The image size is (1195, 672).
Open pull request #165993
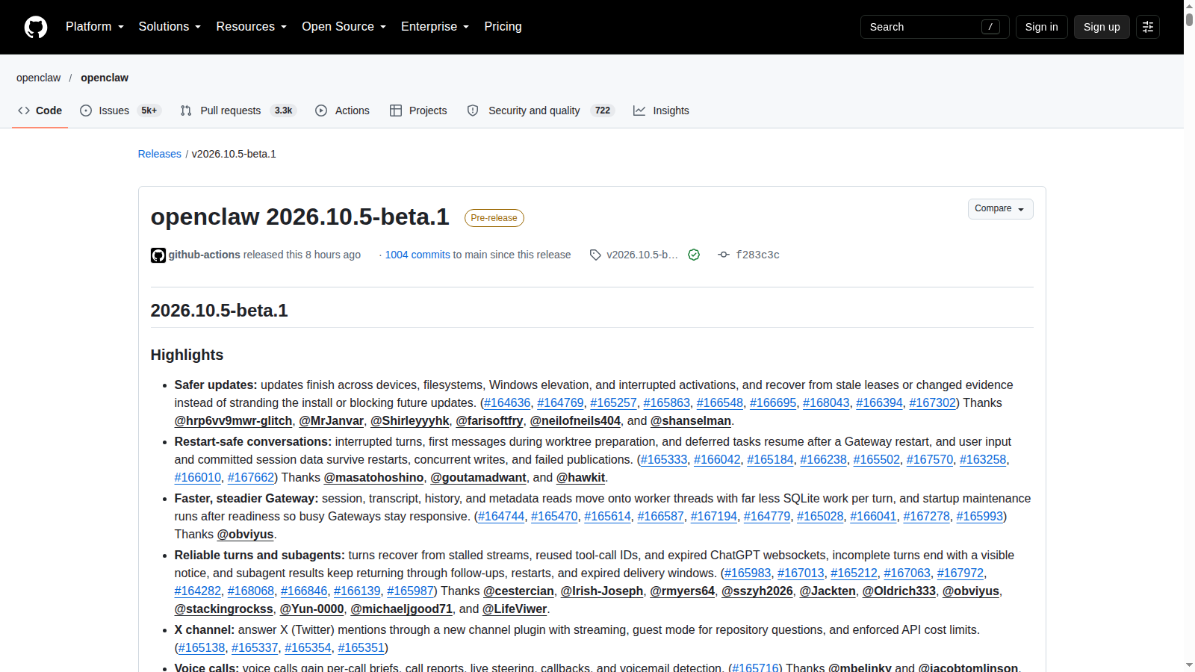click(x=980, y=516)
